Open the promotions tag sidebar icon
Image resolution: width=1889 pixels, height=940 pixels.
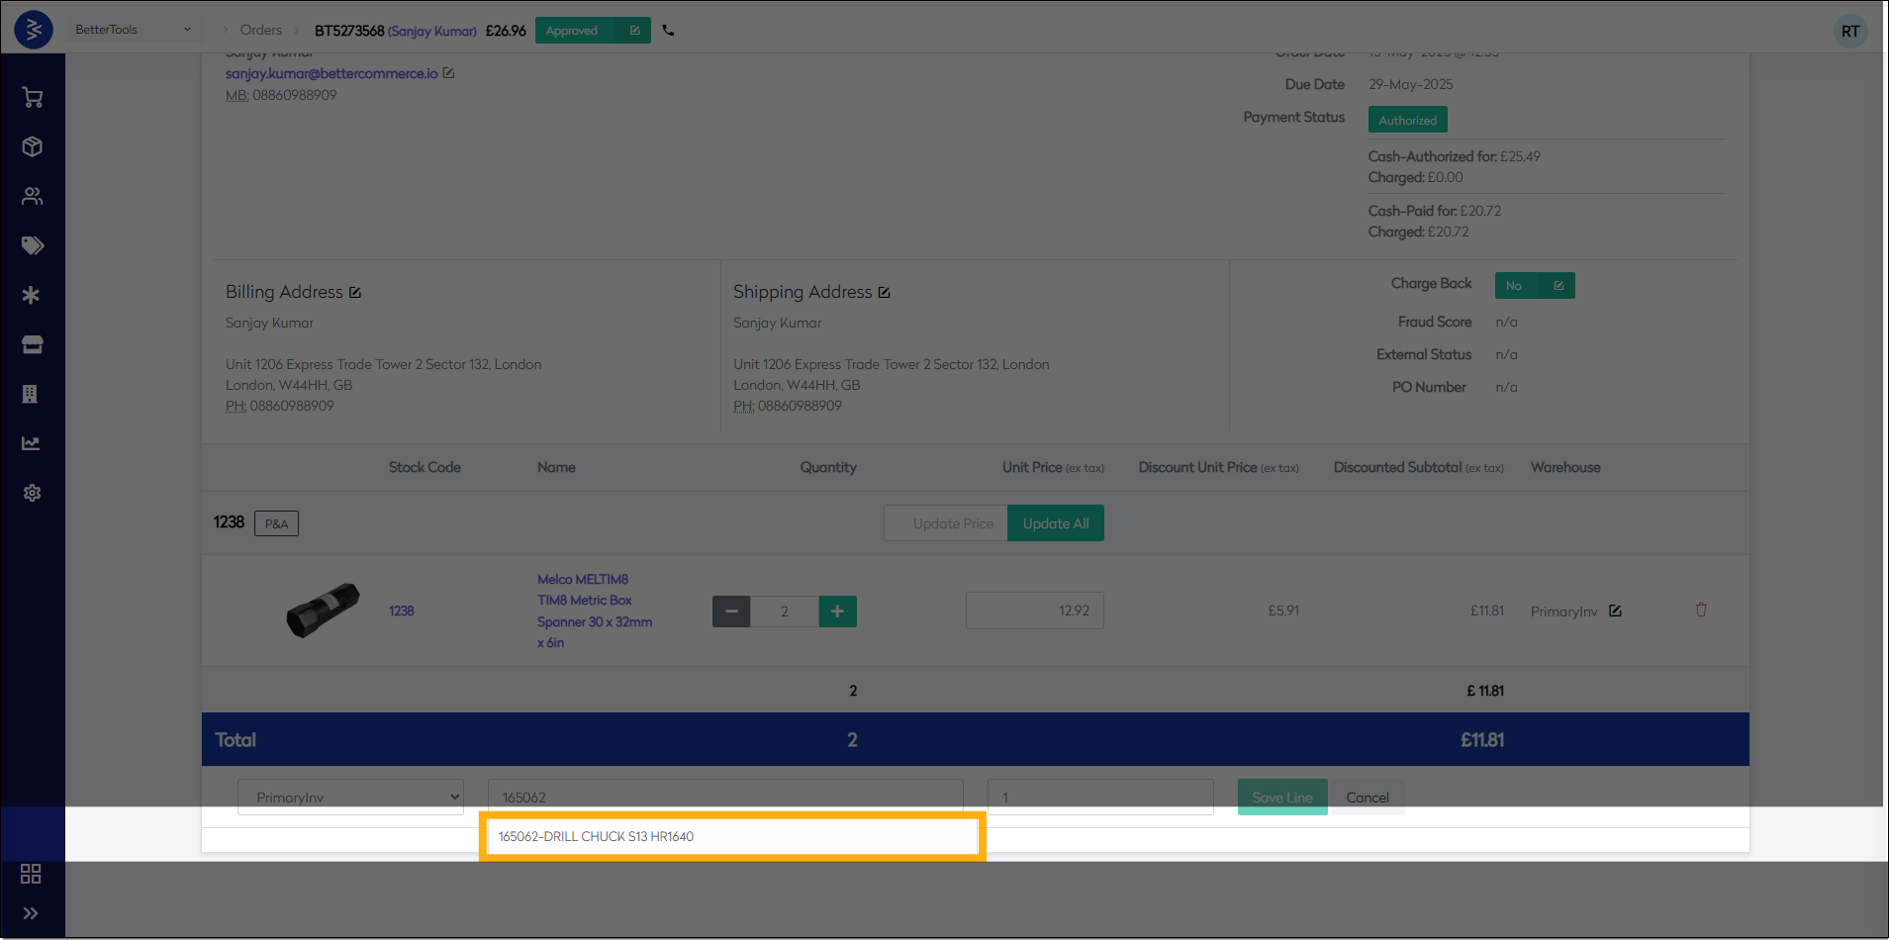tap(33, 245)
